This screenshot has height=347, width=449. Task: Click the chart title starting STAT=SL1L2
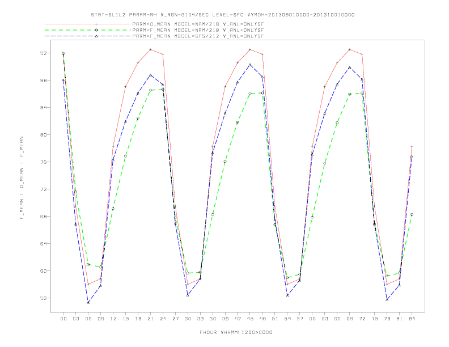click(x=222, y=15)
